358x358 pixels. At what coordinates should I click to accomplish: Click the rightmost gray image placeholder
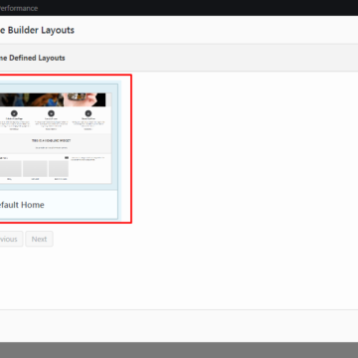[x=59, y=169]
